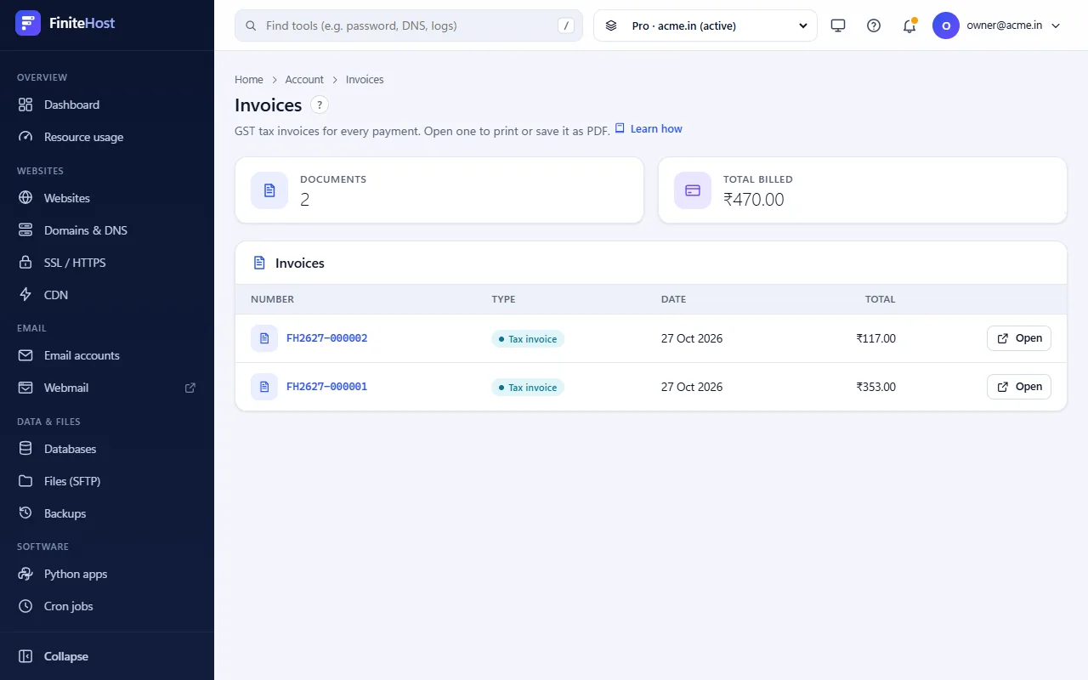
Task: Collapse the sidebar
Action: pyautogui.click(x=107, y=656)
